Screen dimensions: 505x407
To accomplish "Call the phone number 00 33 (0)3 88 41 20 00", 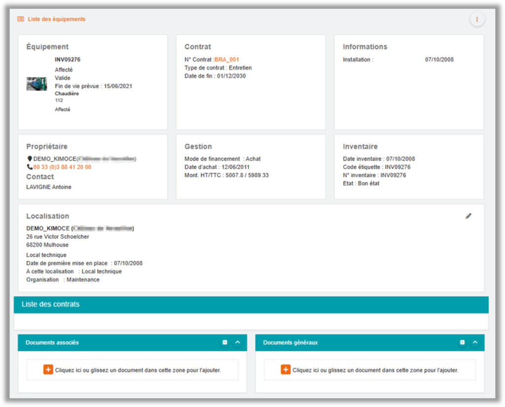I will tap(62, 167).
